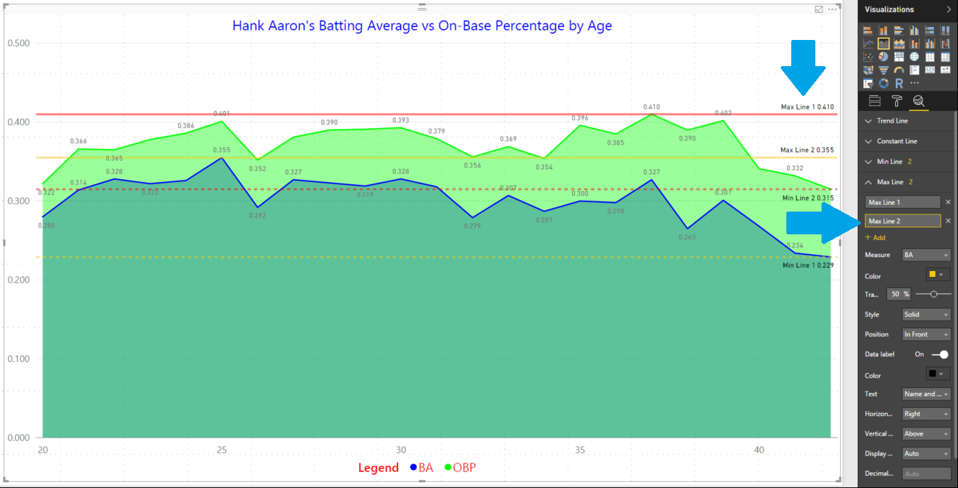Screen dimensions: 958x488
Task: Remove Max Line 1 with its X
Action: [x=948, y=202]
